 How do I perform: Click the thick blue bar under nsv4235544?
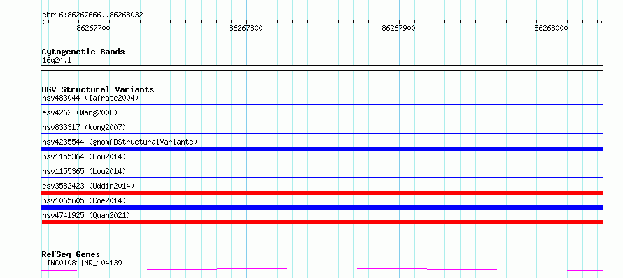point(322,149)
